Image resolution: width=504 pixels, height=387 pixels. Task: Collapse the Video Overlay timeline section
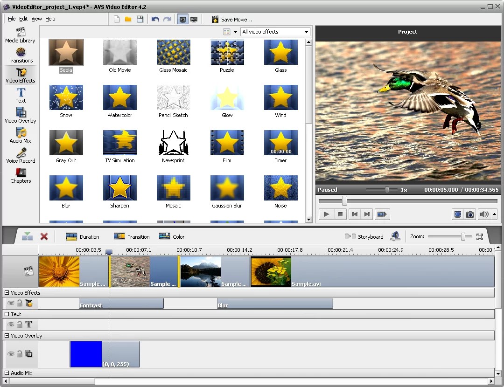(7, 336)
